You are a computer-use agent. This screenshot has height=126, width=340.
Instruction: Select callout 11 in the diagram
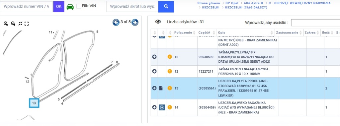pos(50,32)
